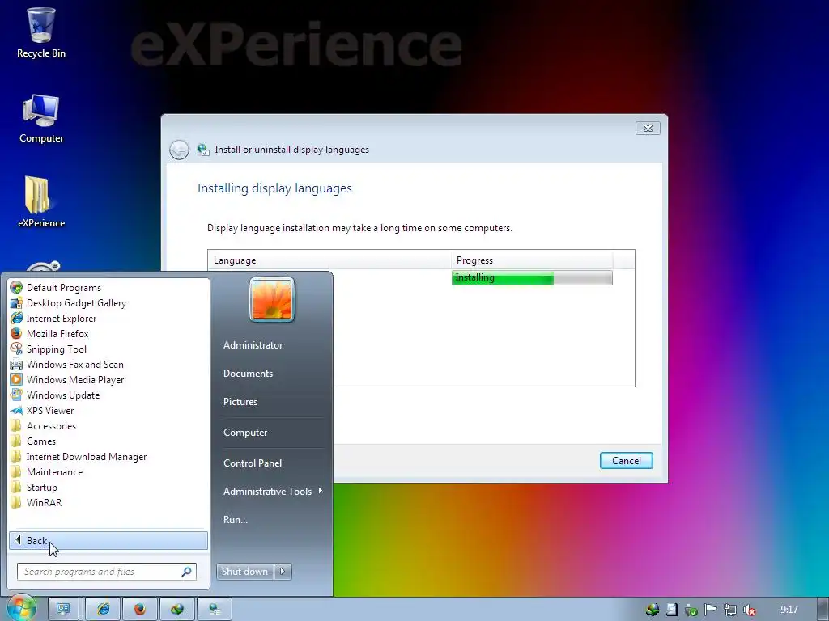The height and width of the screenshot is (621, 829).
Task: Expand the Administrative Tools submenu
Action: pos(272,491)
